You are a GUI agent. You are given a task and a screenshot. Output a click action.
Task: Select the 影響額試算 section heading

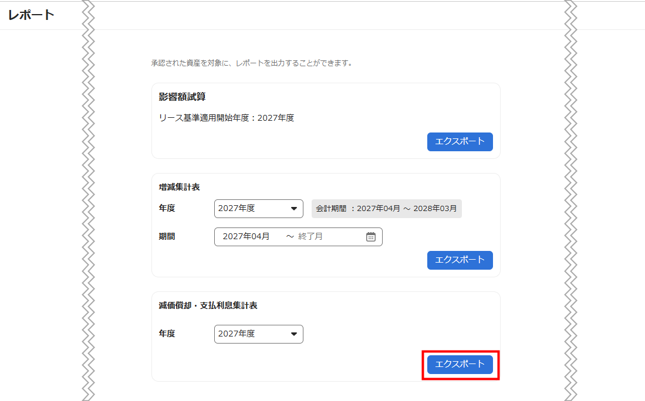coord(182,97)
